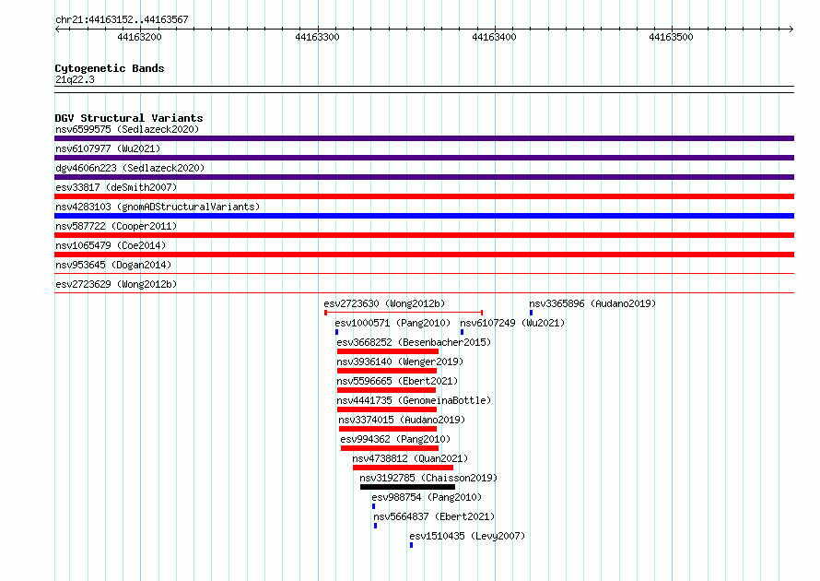The image size is (820, 581).
Task: Open esv994362 (Pang2010) label
Action: coord(395,439)
